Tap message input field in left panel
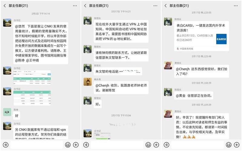This screenshot has height=151, width=242. [x=37, y=145]
